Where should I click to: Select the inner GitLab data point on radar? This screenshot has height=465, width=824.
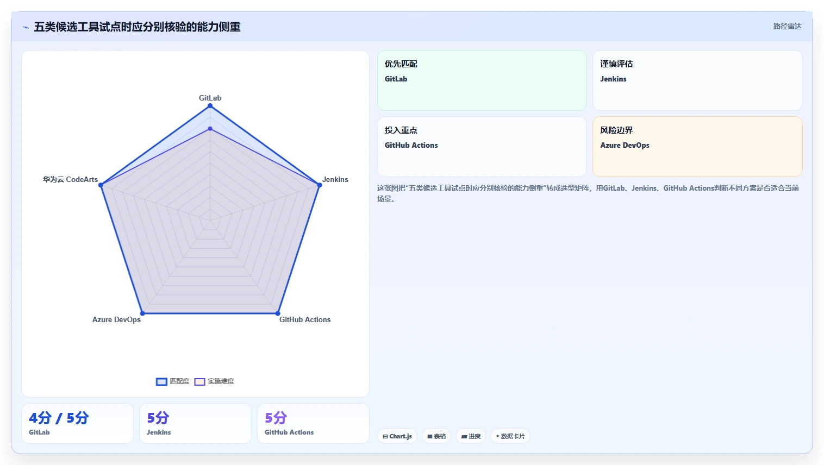[x=210, y=129]
